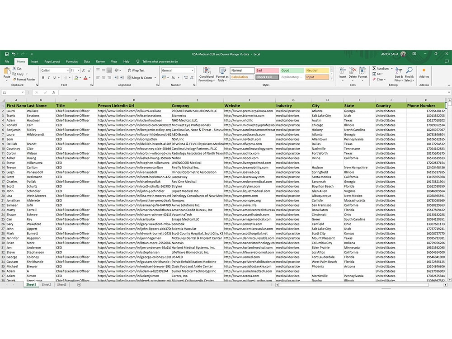Switch to the Data tab
The height and width of the screenshot is (339, 452).
tap(87, 61)
